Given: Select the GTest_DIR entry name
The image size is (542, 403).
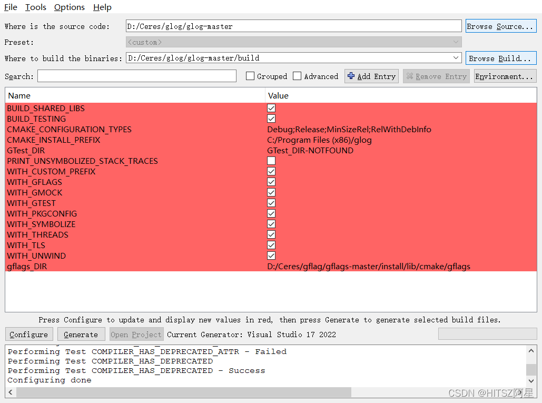Looking at the screenshot, I should coord(26,150).
